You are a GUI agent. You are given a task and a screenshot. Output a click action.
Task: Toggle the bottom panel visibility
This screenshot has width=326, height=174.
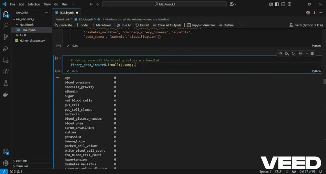coord(283,4)
